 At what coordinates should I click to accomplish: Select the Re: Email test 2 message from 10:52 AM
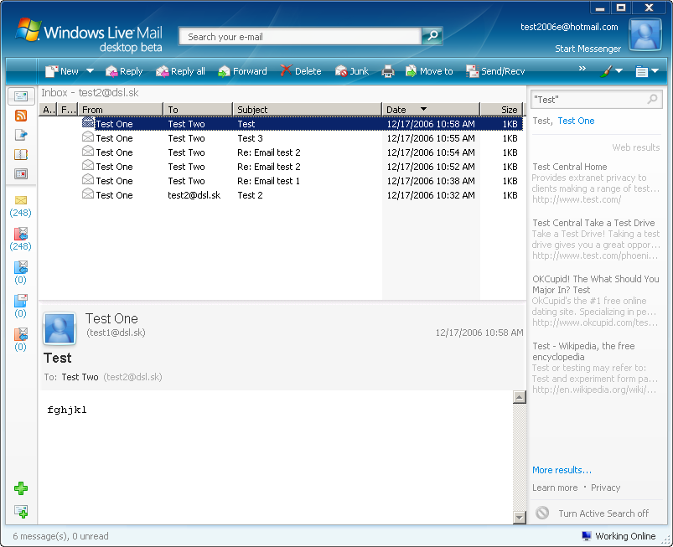(281, 167)
